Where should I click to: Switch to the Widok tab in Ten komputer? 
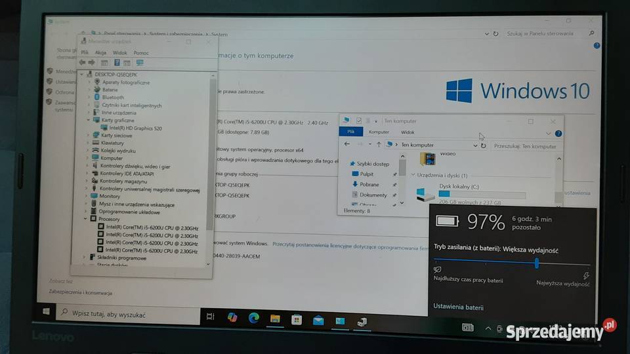[408, 132]
